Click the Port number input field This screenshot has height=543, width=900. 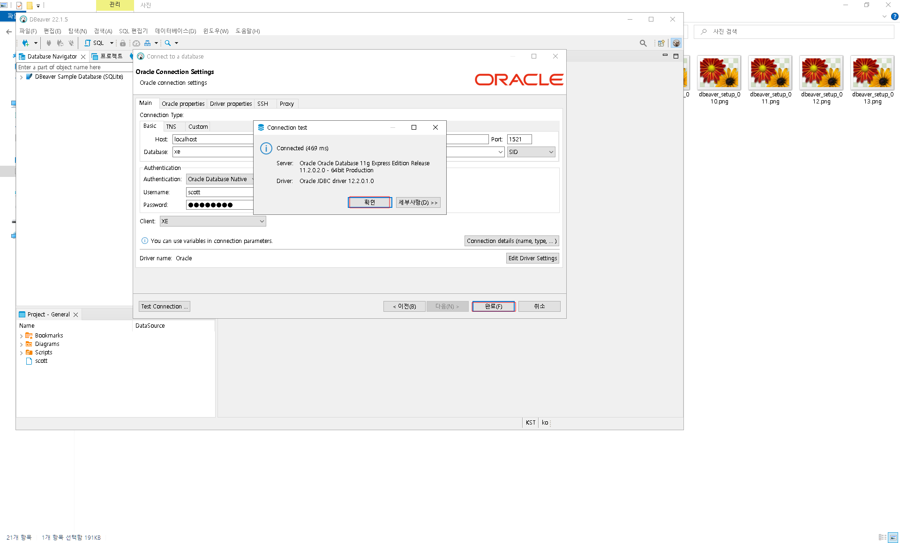(x=519, y=139)
